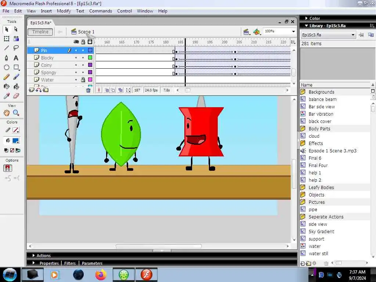Select the Gradient Transform tool

coord(16,39)
